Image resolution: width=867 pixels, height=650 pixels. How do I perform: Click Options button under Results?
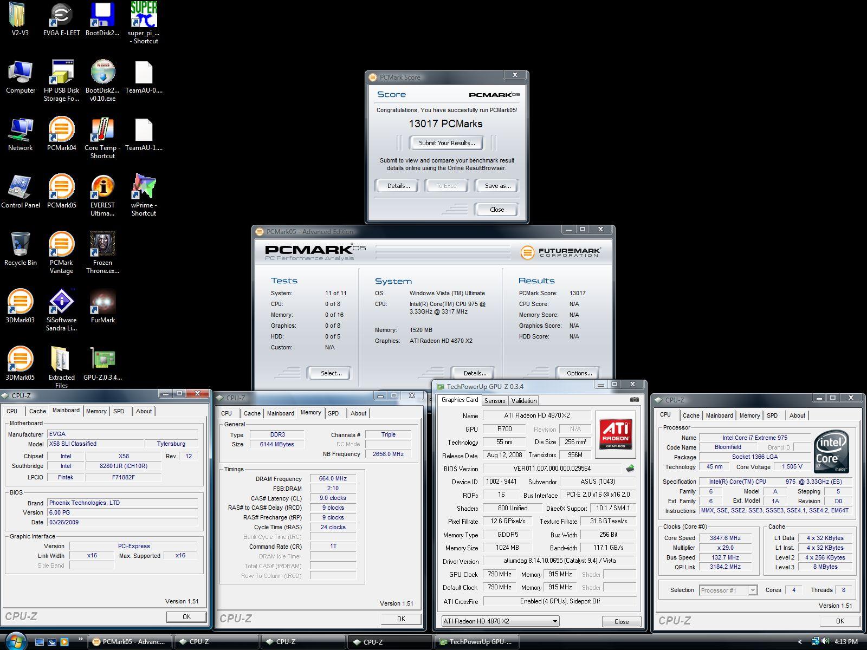click(579, 373)
